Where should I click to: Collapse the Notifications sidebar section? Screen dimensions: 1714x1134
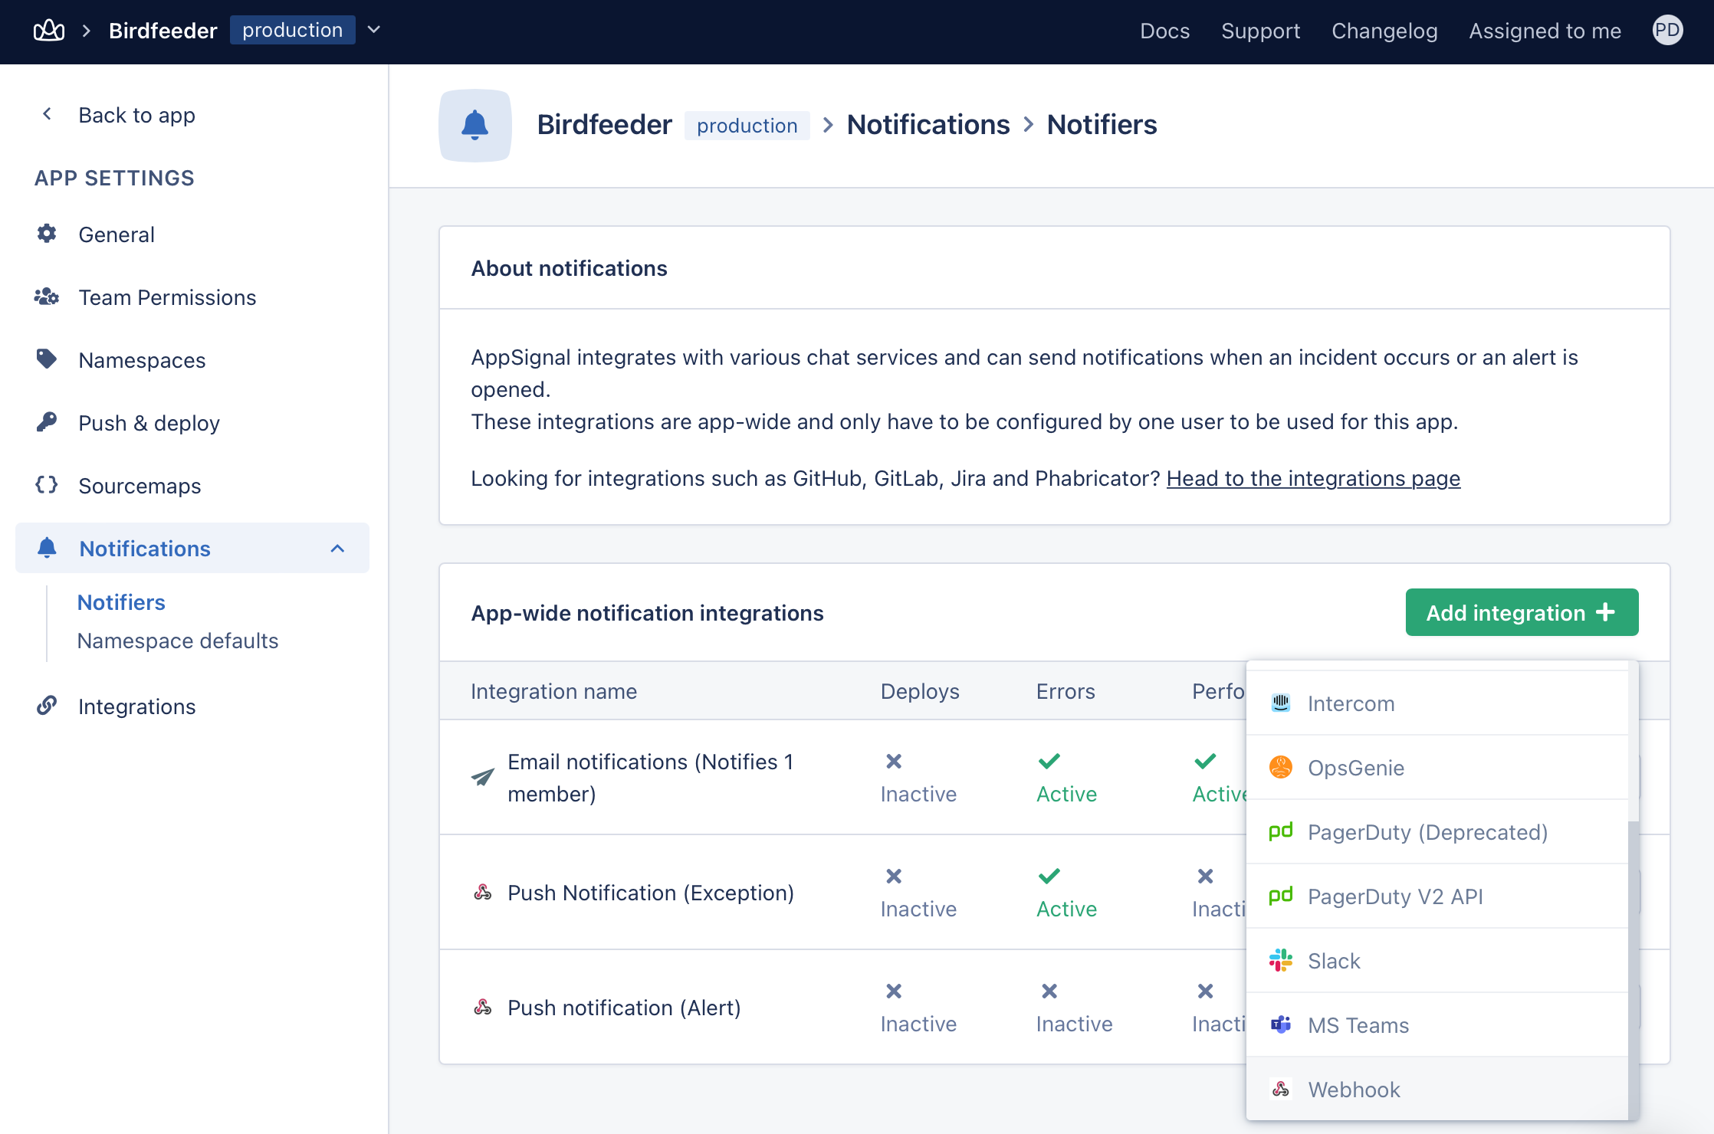[x=337, y=549]
